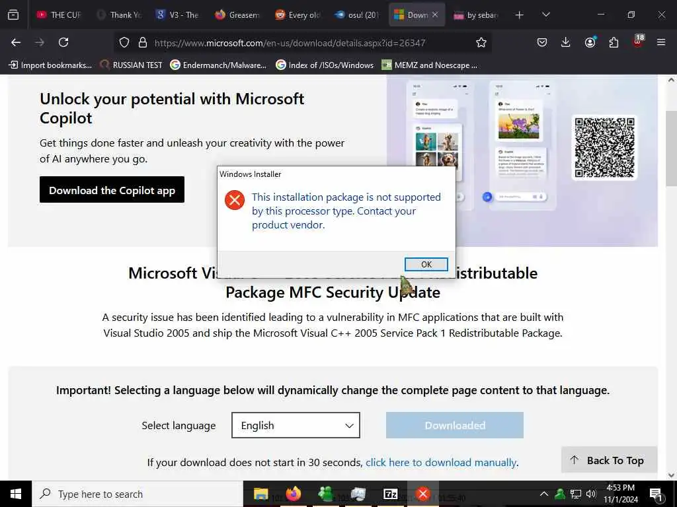The image size is (677, 507).
Task: Open the Import bookmarks bookmark
Action: pyautogui.click(x=50, y=65)
